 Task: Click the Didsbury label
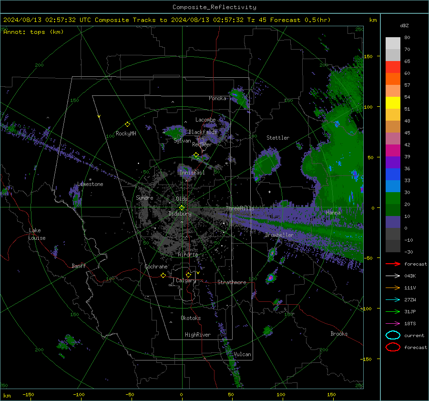180,214
